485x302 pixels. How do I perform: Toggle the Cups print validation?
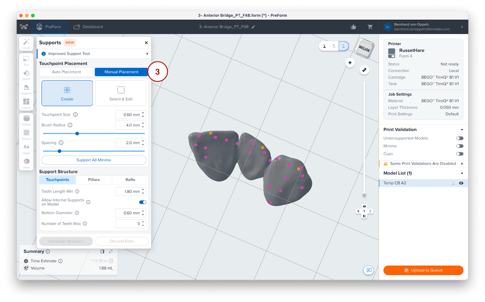[460, 154]
